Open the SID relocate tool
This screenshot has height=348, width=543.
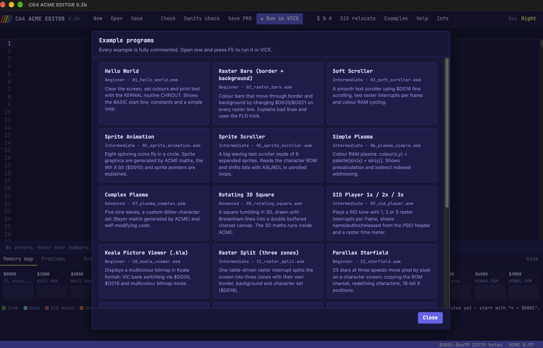[x=358, y=19]
